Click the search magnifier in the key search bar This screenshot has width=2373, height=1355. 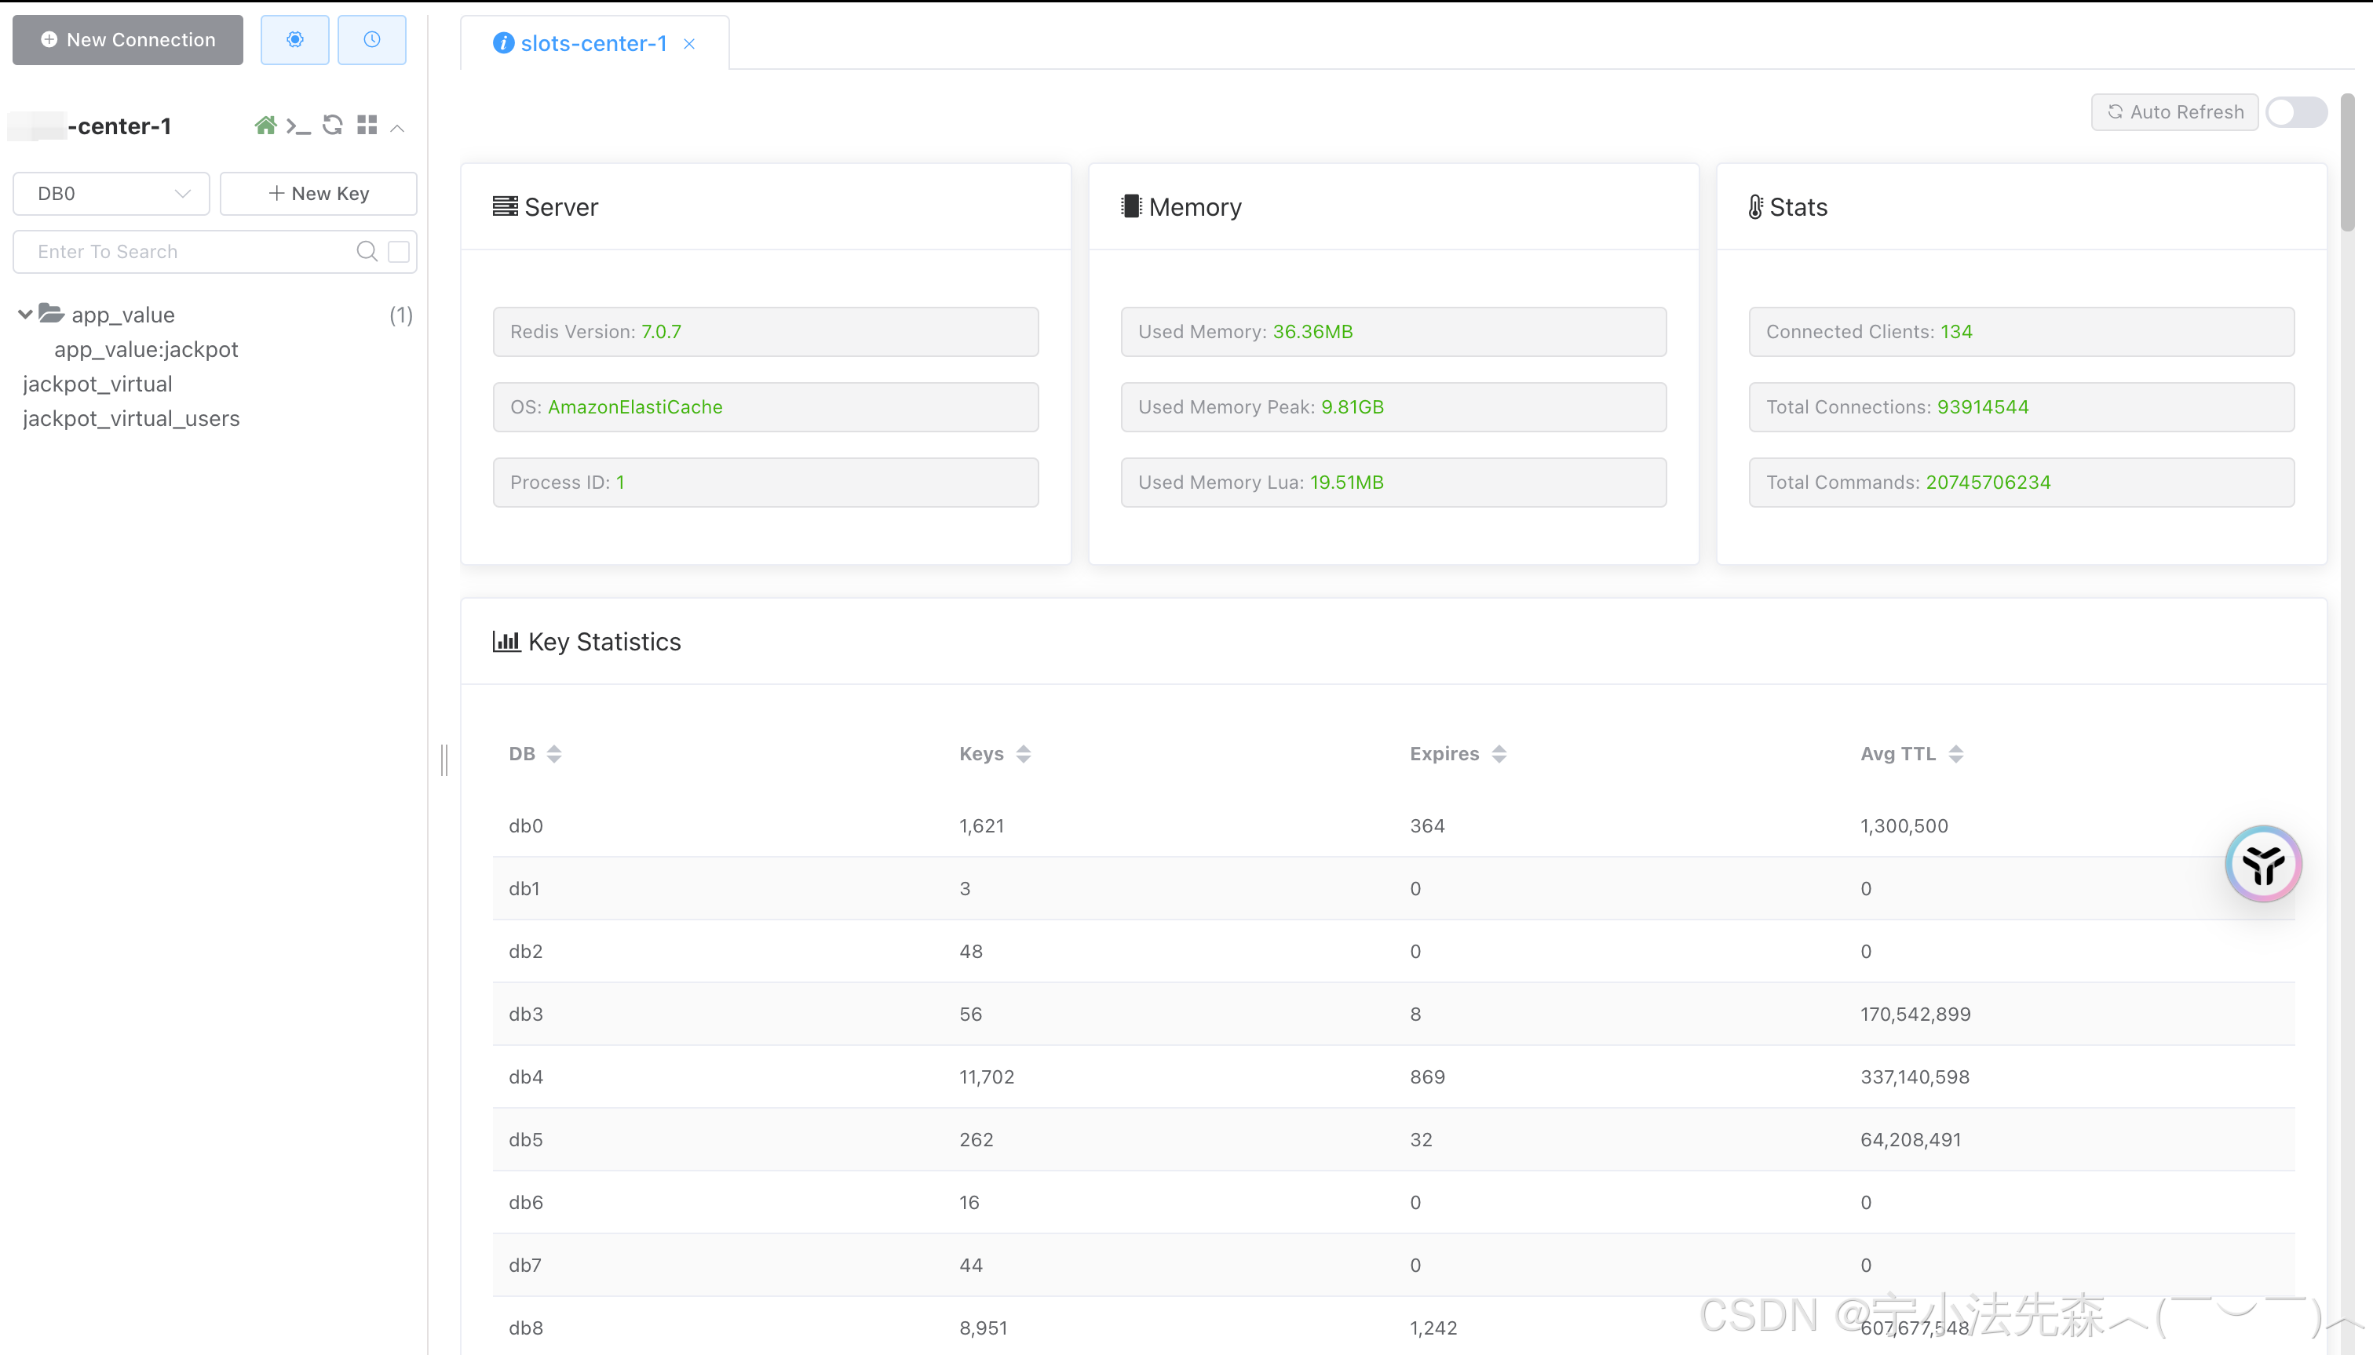click(x=366, y=251)
